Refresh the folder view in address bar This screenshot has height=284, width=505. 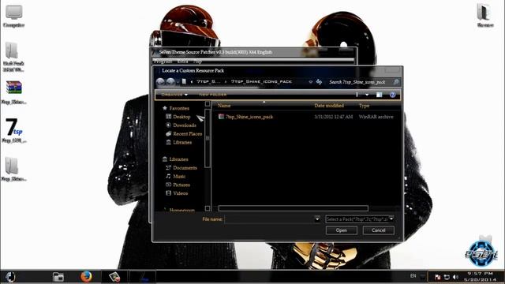click(x=319, y=82)
